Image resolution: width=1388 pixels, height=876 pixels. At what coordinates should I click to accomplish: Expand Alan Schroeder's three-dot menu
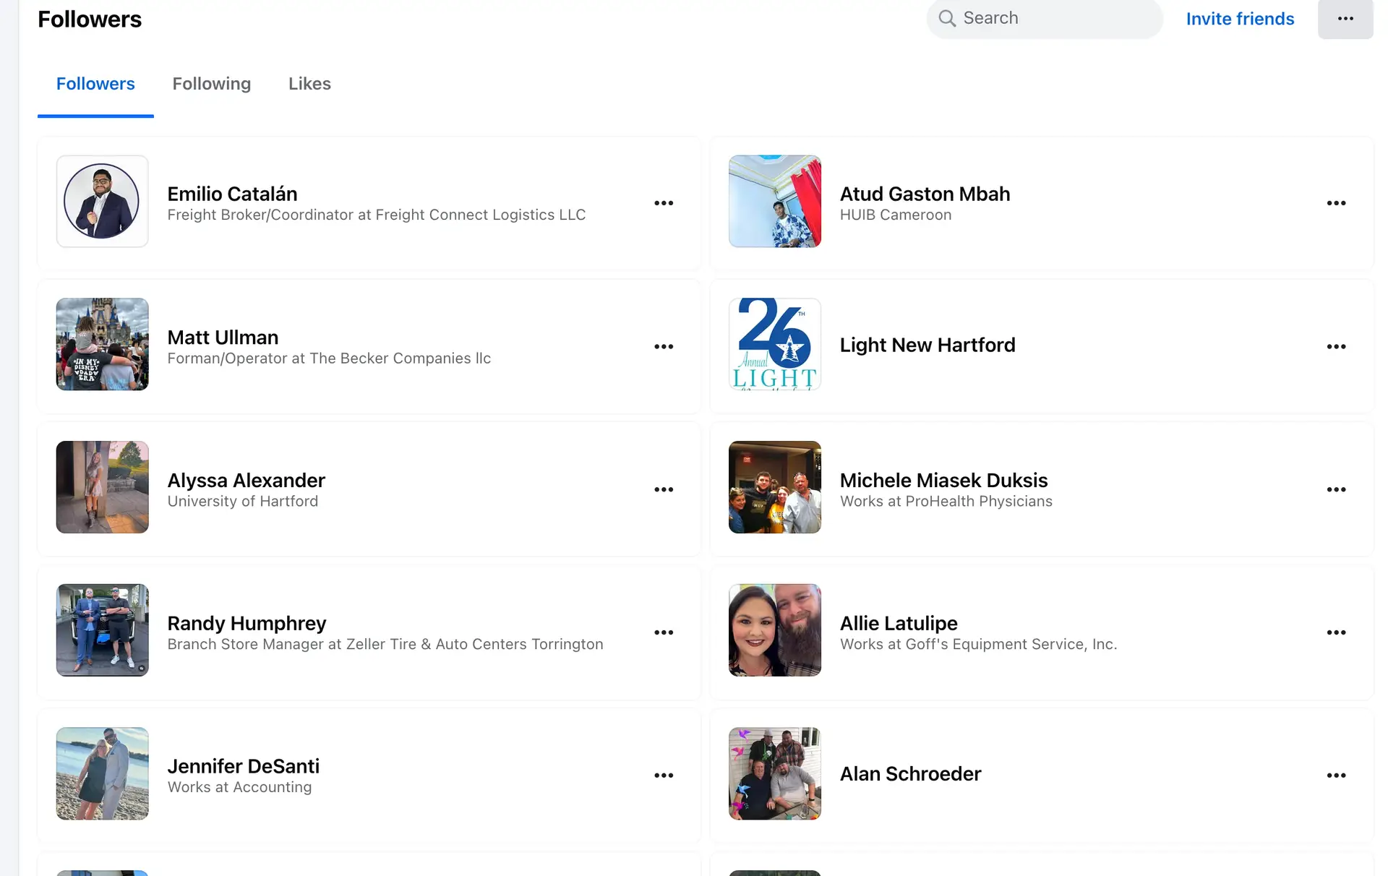1336,776
